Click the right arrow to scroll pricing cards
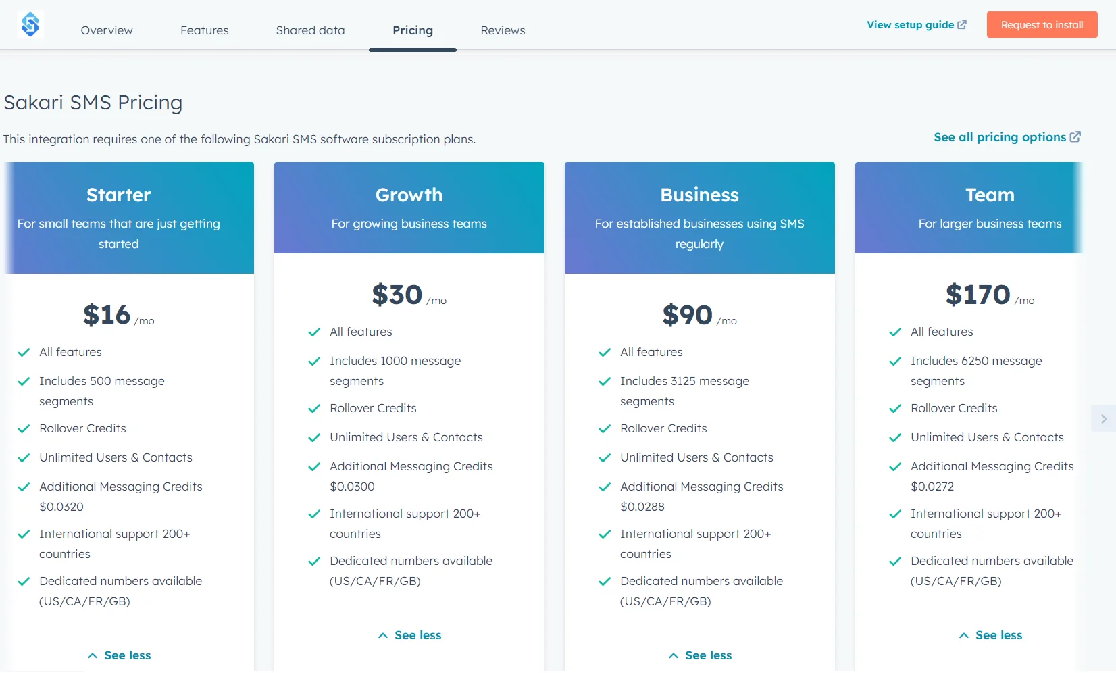The image size is (1116, 673). [x=1103, y=418]
